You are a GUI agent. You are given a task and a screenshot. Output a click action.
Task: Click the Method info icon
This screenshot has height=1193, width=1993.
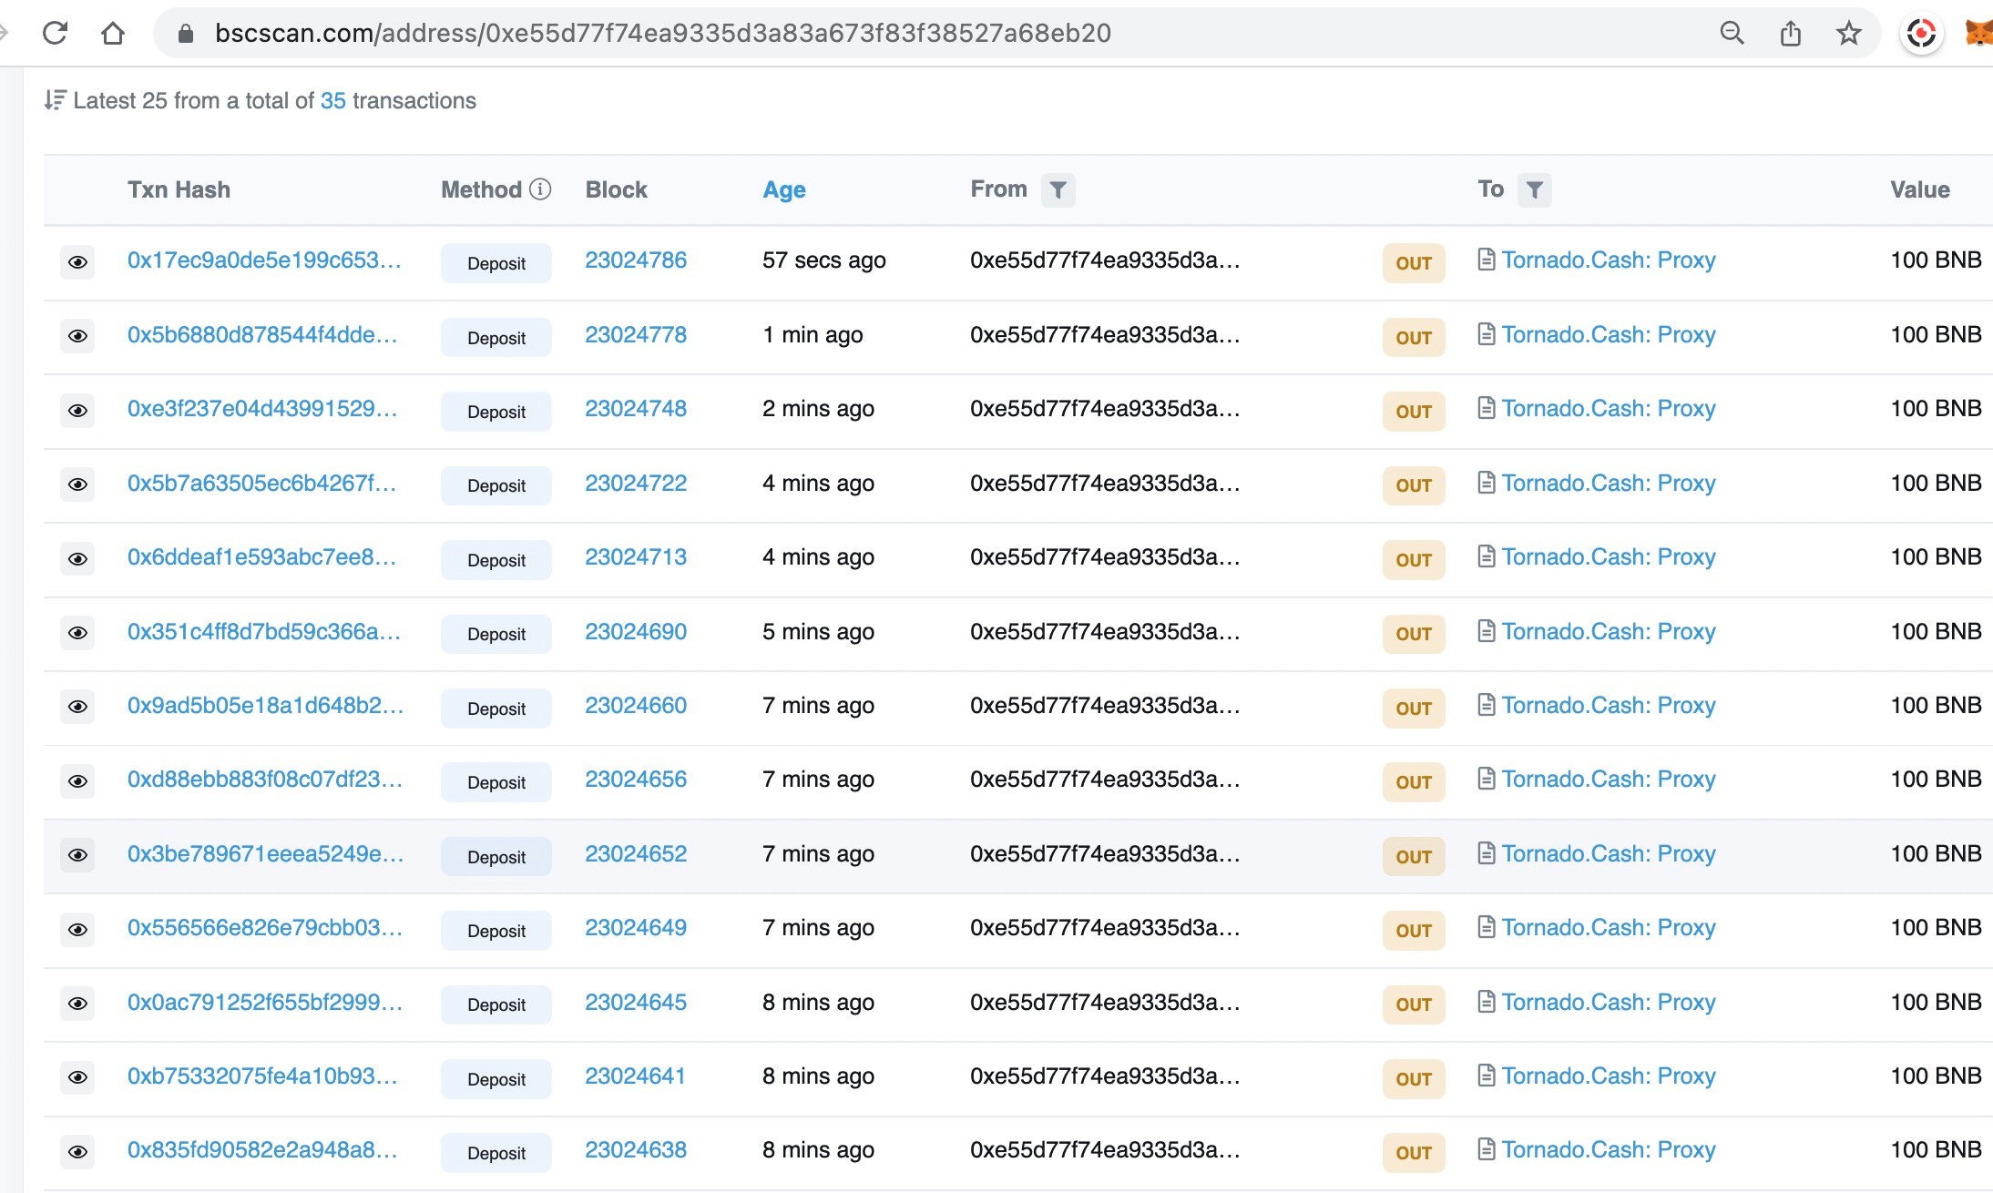click(x=540, y=189)
